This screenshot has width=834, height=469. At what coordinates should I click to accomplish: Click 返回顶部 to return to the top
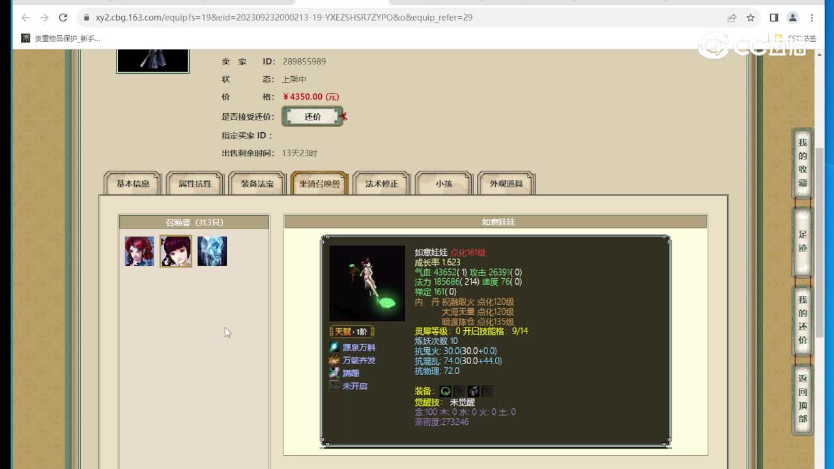point(803,399)
